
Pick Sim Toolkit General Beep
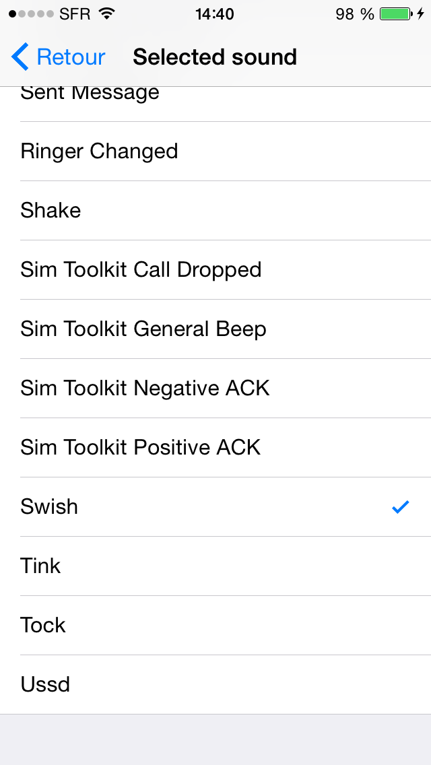215,329
